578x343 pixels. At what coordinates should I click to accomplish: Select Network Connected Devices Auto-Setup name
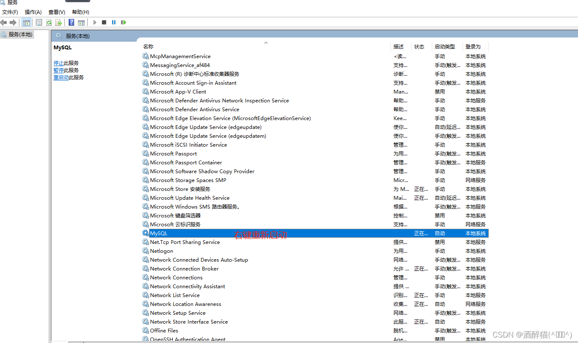coord(199,260)
